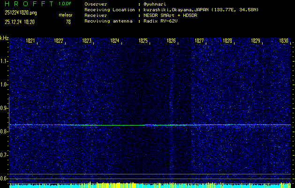Select the 1830 time marker
295x188 pixels.
(284, 41)
